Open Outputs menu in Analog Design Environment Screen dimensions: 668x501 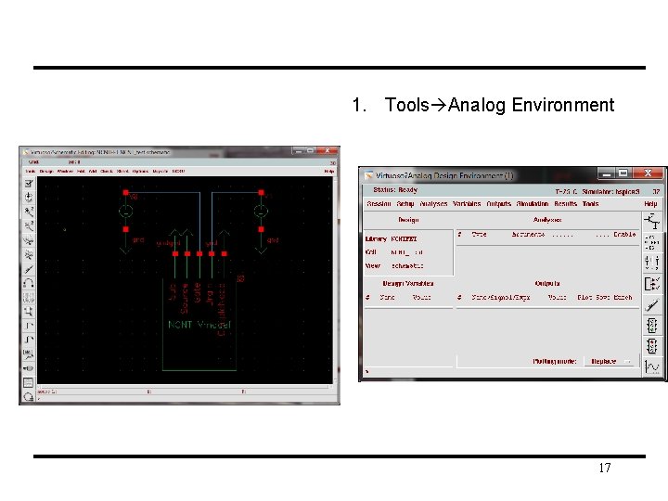(499, 204)
